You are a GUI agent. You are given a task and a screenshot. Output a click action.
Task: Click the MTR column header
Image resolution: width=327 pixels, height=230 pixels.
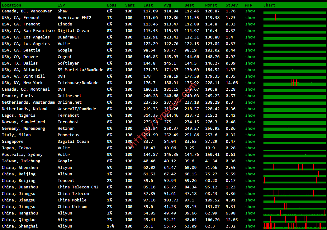[x=249, y=5]
